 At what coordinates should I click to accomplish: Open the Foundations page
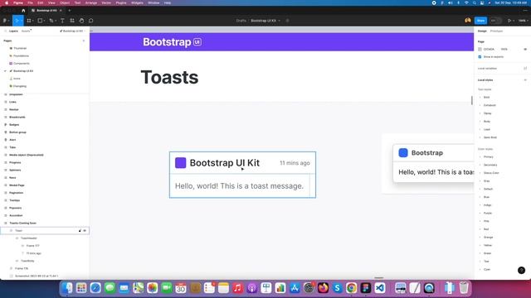(x=21, y=55)
